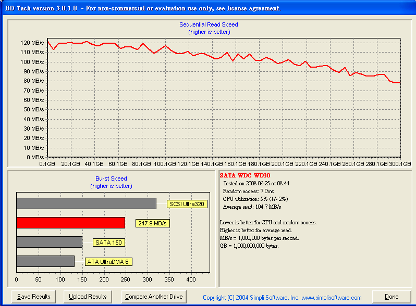Click the ATA UltraDMA 6 label
This screenshot has width=416, height=306.
pos(108,262)
